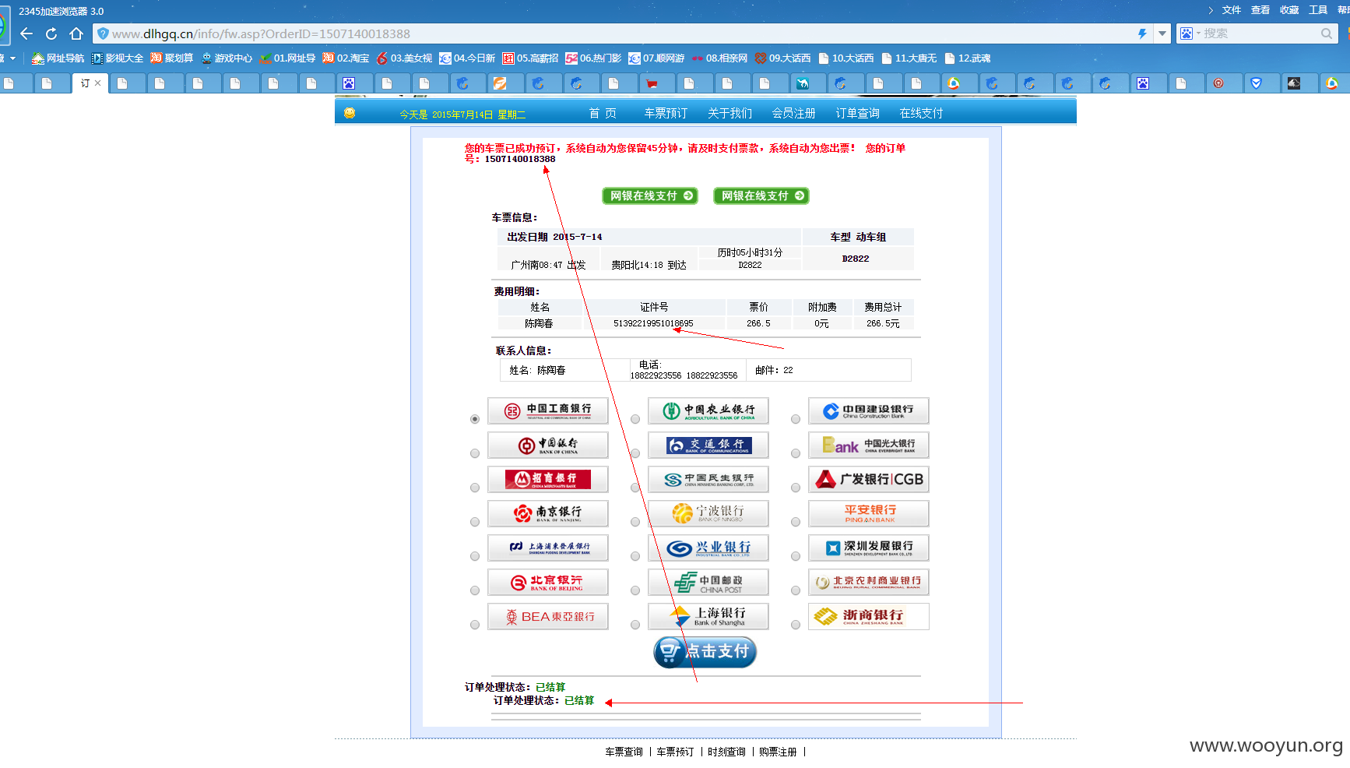Screen dimensions: 1350x768
Task: Open the 查看 browser menu
Action: tap(1260, 10)
